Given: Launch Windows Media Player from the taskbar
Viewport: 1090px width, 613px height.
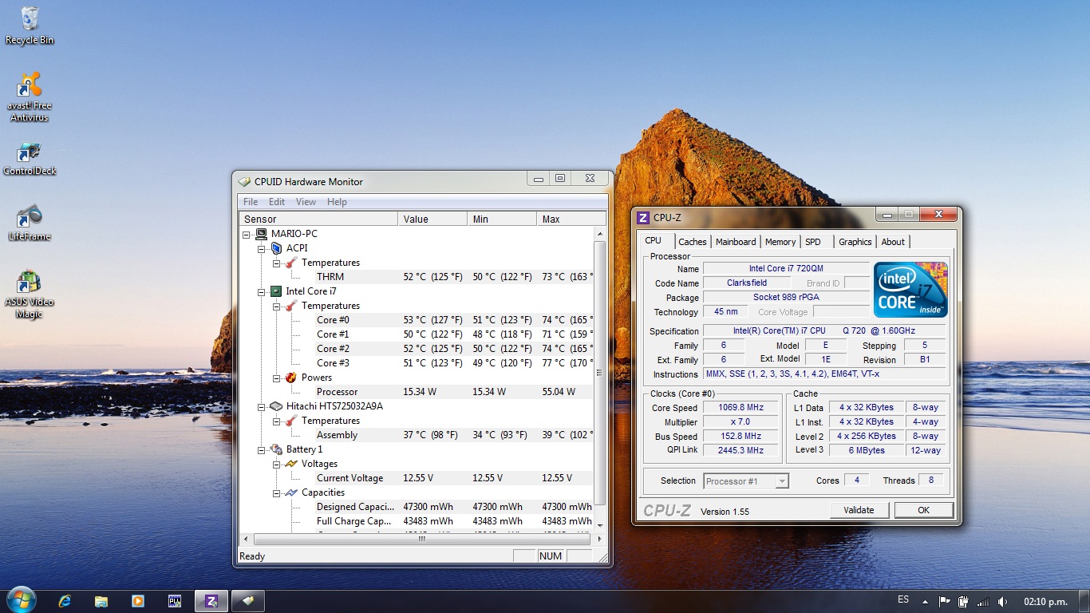Looking at the screenshot, I should pyautogui.click(x=138, y=601).
